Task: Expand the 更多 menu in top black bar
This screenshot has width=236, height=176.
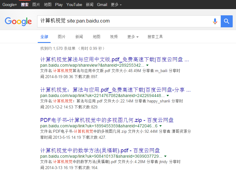Action: click(x=116, y=5)
